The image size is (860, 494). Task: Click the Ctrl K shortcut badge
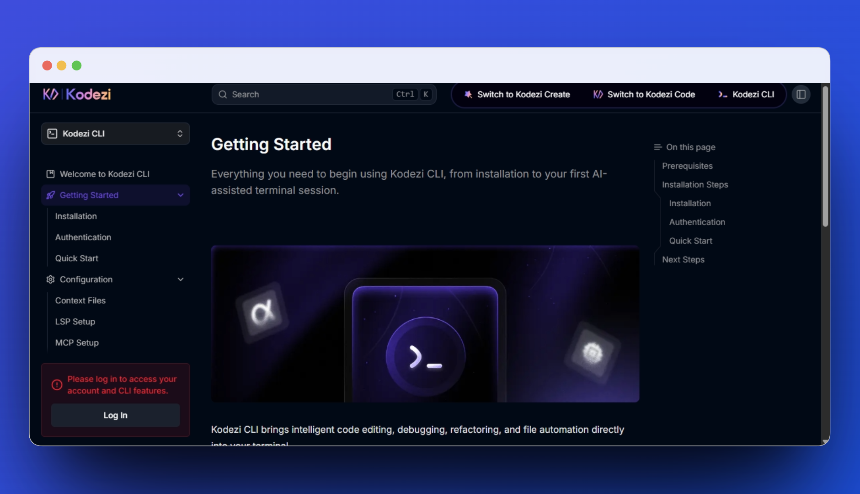point(412,94)
